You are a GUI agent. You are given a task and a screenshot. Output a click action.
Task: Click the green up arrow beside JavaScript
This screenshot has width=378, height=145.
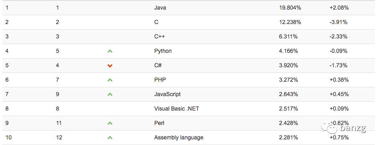[110, 95]
